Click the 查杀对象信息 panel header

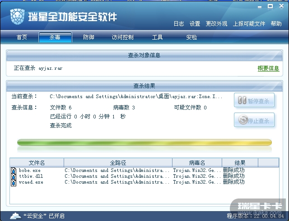click(x=144, y=55)
